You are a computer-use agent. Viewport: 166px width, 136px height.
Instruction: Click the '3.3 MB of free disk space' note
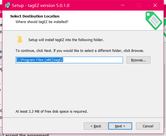click(52, 112)
